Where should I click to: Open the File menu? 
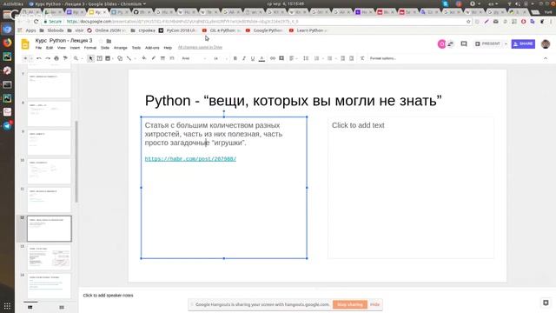point(38,48)
